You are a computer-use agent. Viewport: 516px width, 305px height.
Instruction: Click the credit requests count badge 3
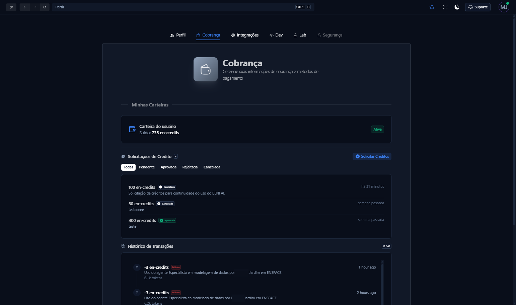click(x=176, y=156)
